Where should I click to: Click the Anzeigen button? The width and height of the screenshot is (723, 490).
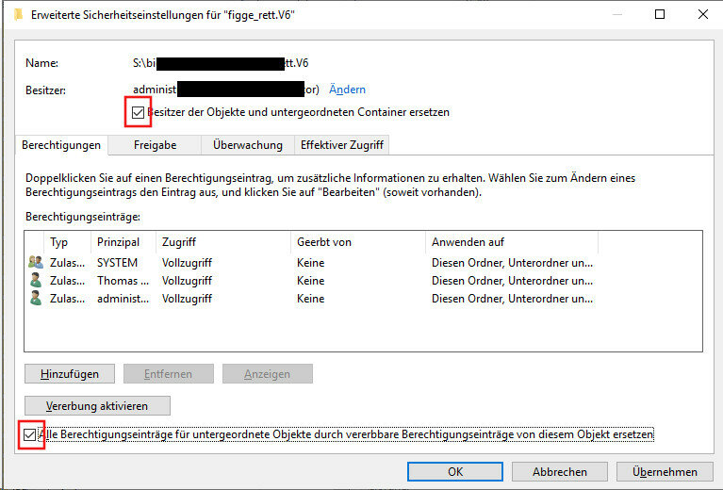pos(268,374)
